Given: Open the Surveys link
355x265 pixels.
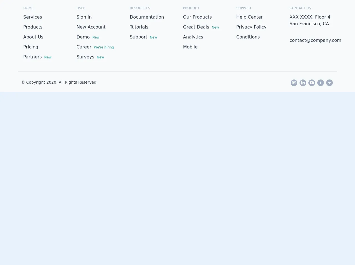Looking at the screenshot, I should (85, 57).
